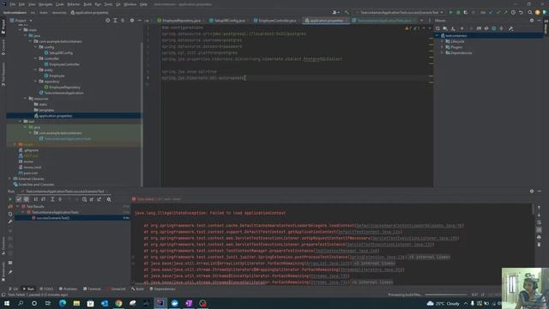Click the background task progress bar in status bar

446,295
